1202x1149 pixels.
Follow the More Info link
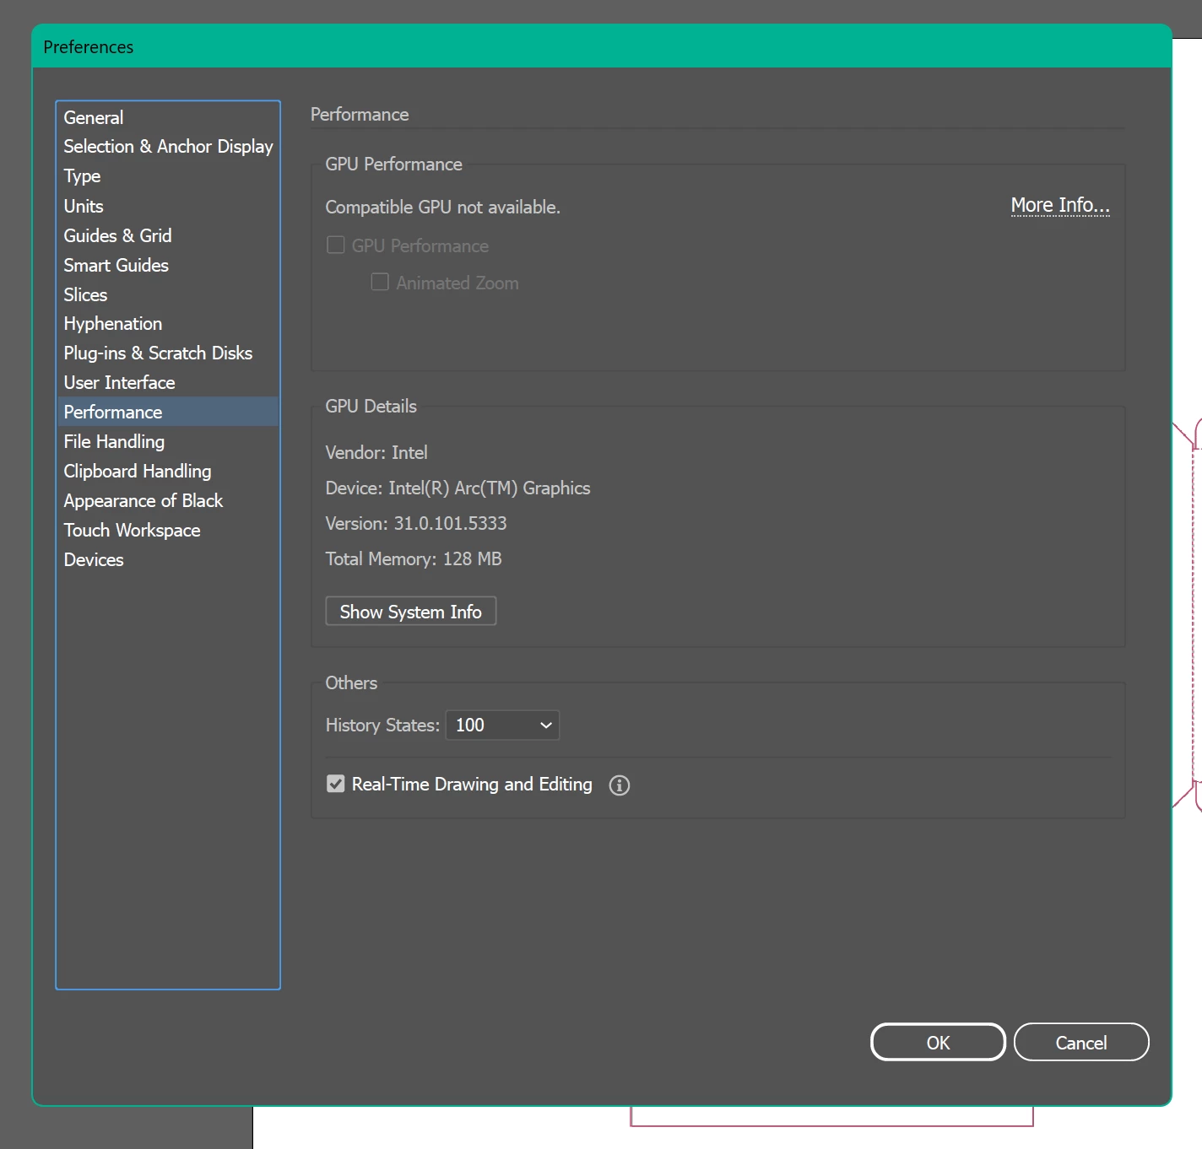[x=1060, y=205]
